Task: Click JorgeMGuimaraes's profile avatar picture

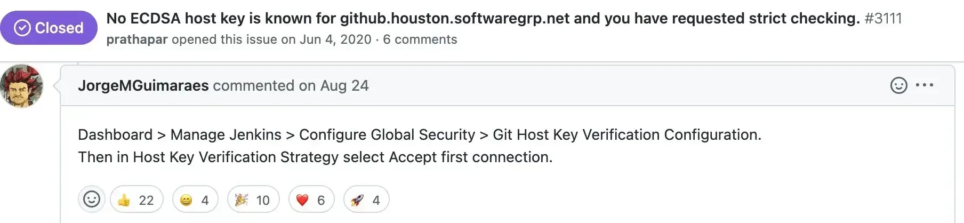Action: [x=22, y=86]
